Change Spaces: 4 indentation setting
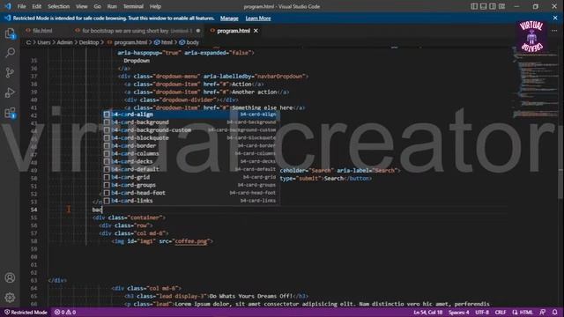This screenshot has height=317, width=564. 458,313
